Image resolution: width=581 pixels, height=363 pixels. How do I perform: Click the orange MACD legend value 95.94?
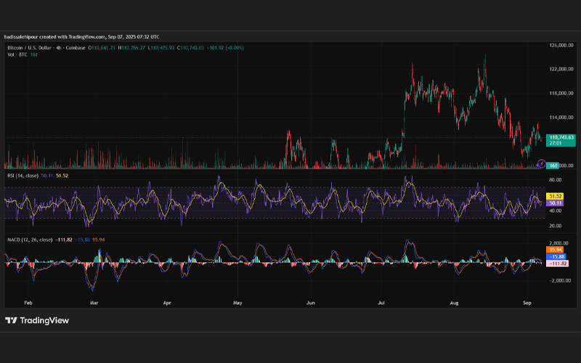[x=99, y=240]
